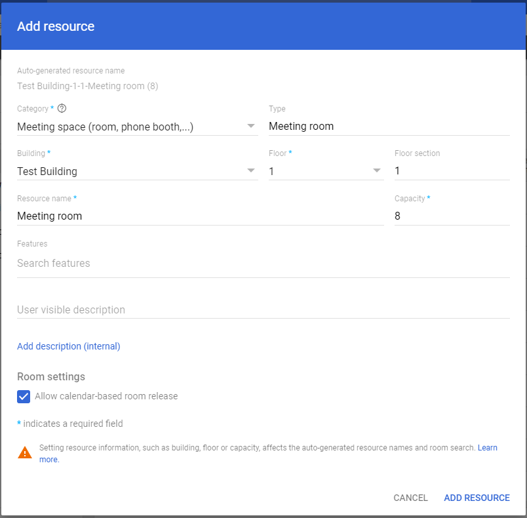Click the Add resource dialog title
This screenshot has height=518, width=527.
click(56, 26)
